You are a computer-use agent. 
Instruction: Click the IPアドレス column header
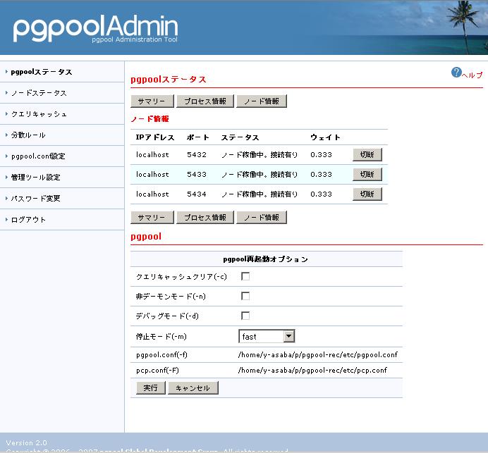pyautogui.click(x=155, y=137)
